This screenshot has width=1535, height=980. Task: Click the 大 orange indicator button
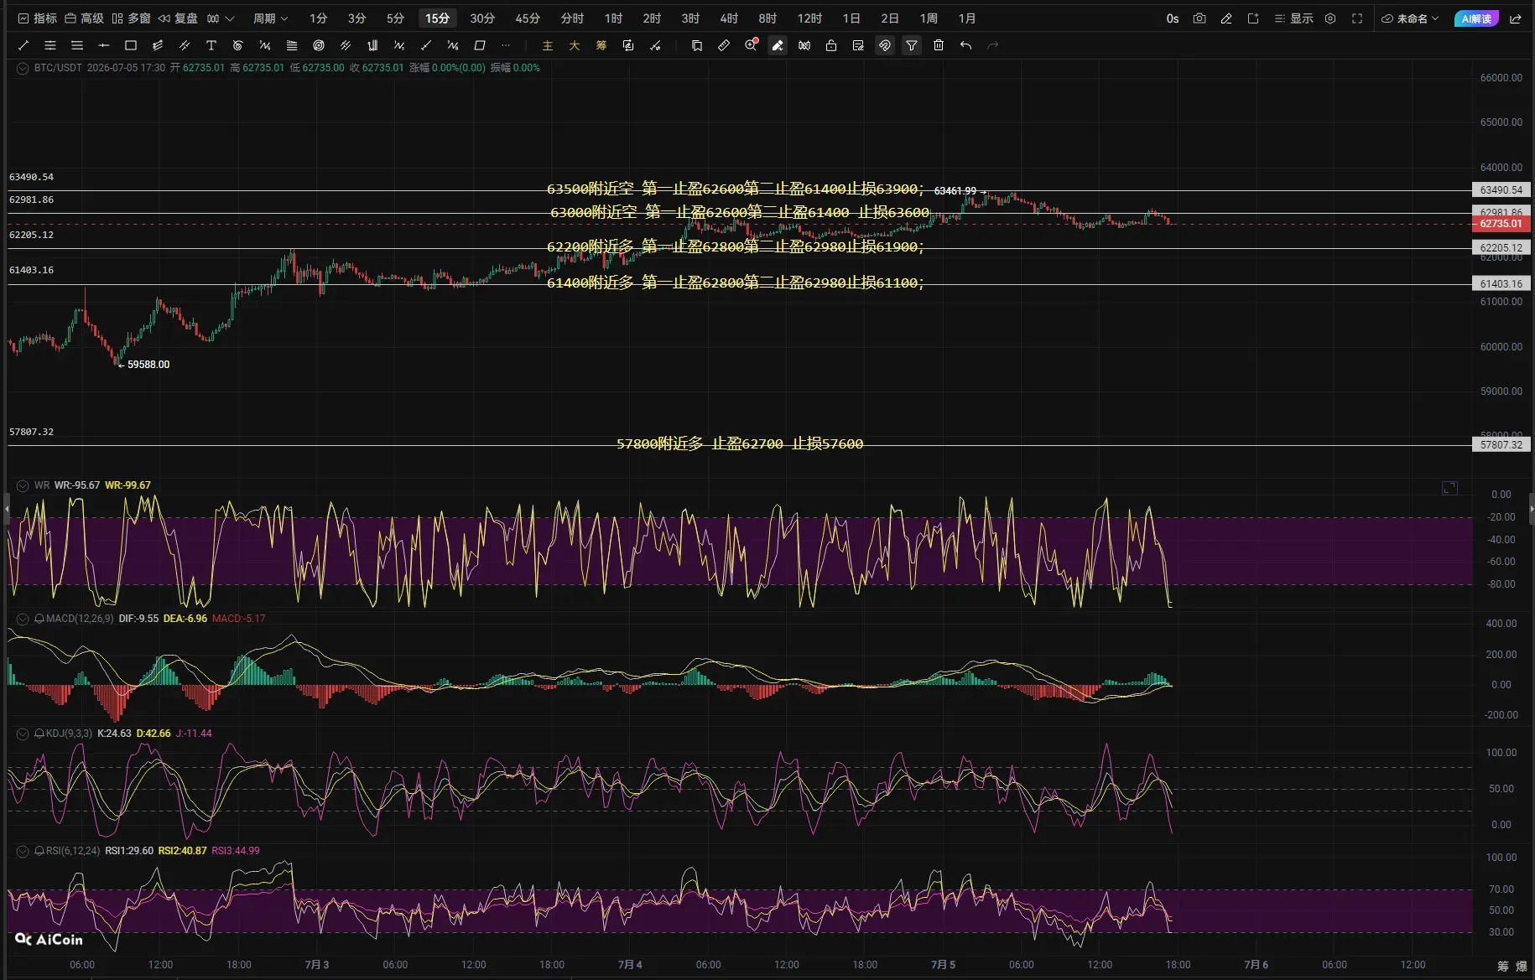click(575, 45)
